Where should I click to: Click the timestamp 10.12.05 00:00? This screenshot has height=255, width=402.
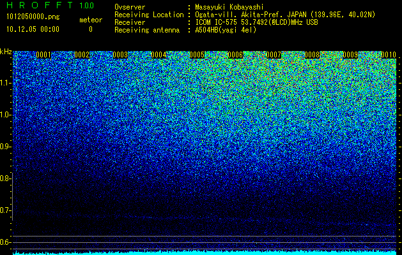(x=33, y=29)
